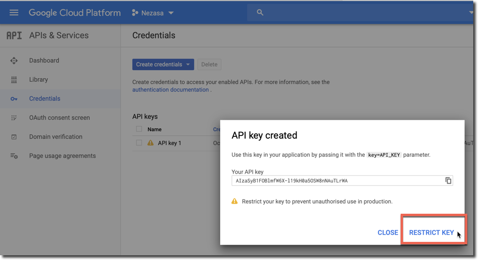Click RESTRICT KEY in the dialog
This screenshot has height=260, width=478.
coord(431,233)
